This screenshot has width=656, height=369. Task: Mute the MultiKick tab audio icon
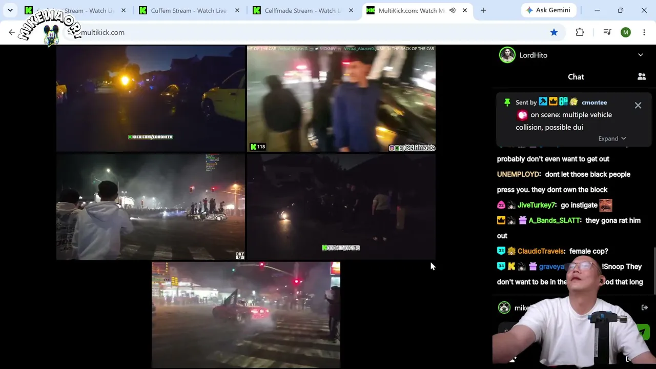pos(452,10)
